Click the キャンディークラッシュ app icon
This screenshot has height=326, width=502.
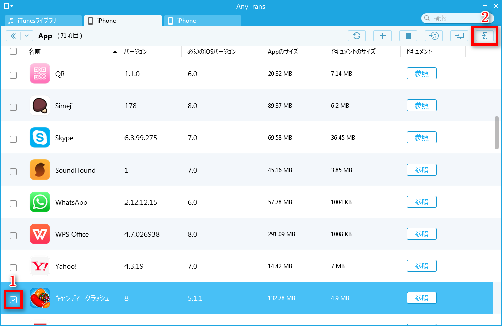click(40, 298)
